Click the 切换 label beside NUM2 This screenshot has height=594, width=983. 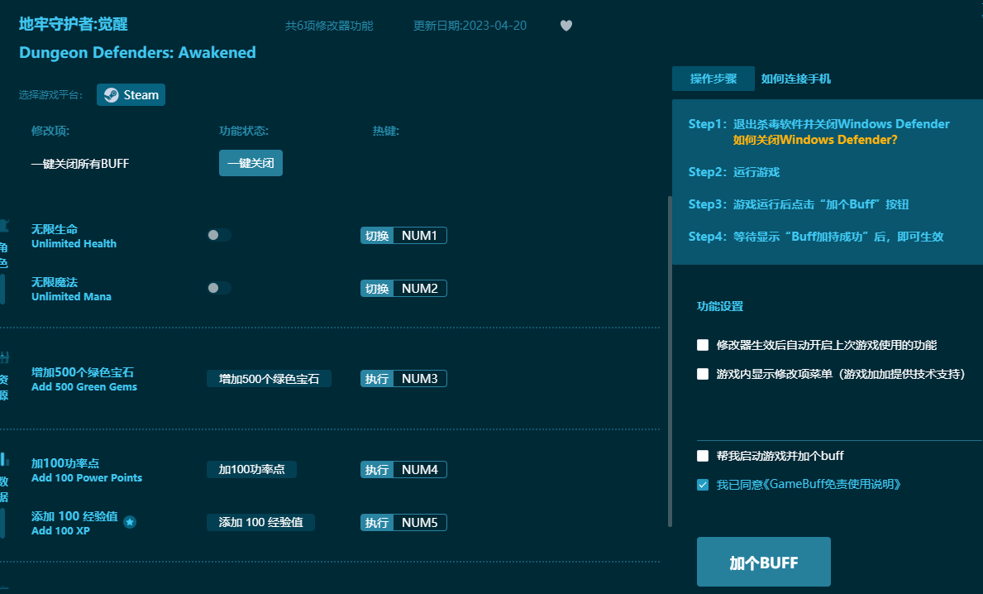tap(377, 289)
